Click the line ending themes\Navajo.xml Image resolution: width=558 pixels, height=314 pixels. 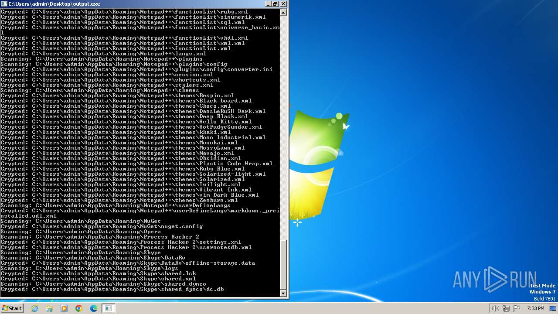[117, 153]
